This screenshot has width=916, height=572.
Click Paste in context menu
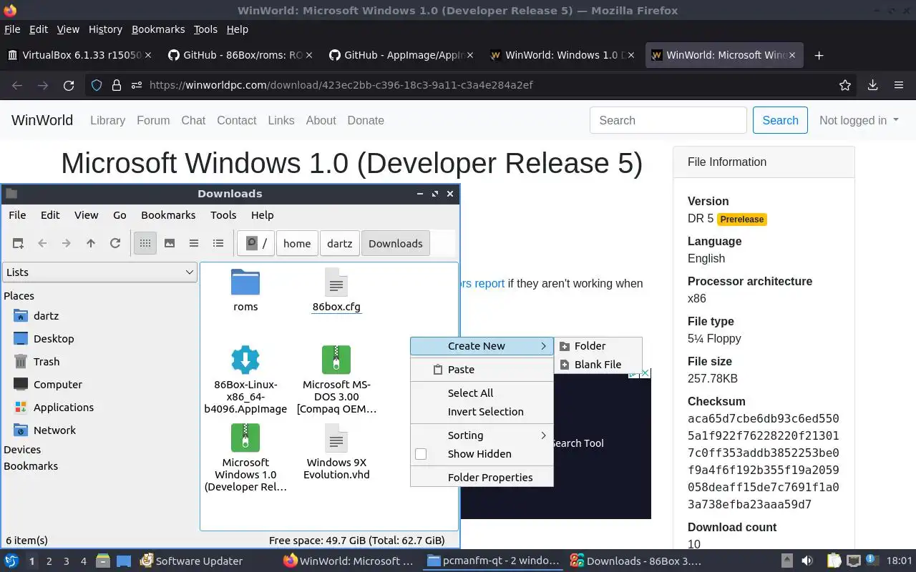pyautogui.click(x=482, y=369)
